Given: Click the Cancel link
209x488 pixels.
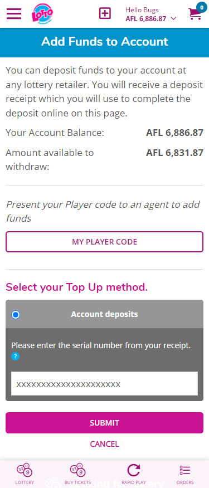Looking at the screenshot, I should 104,444.
